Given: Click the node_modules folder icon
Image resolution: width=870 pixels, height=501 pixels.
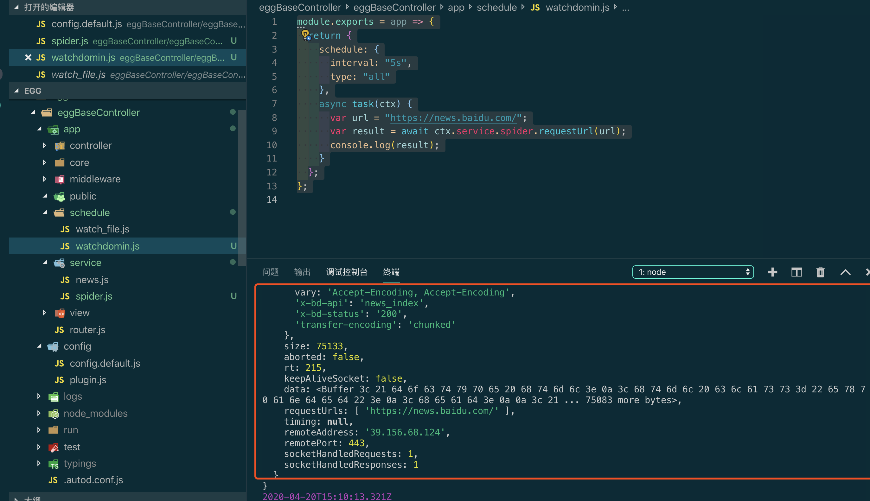Looking at the screenshot, I should (53, 414).
